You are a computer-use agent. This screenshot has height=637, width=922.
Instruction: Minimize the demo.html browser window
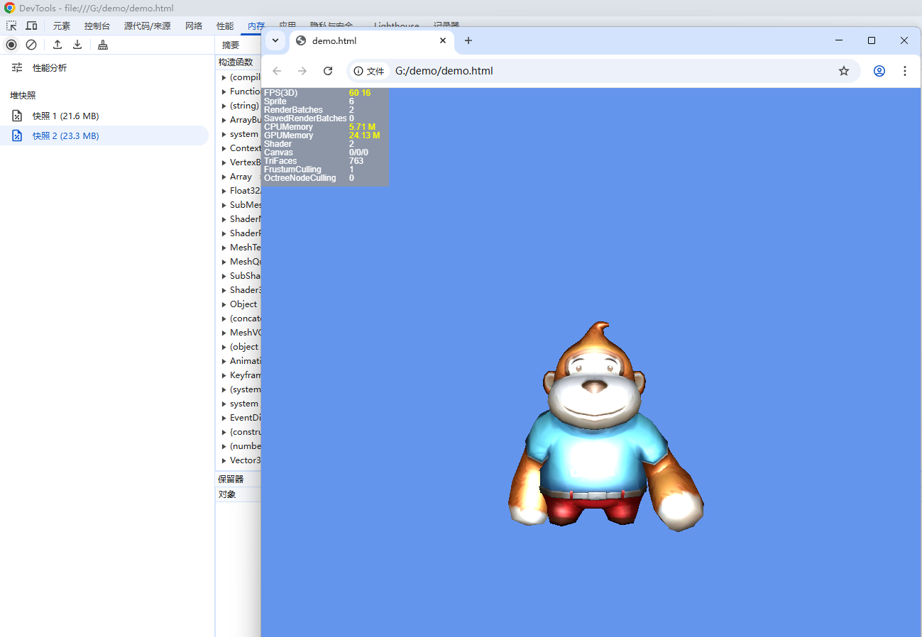[x=839, y=40]
